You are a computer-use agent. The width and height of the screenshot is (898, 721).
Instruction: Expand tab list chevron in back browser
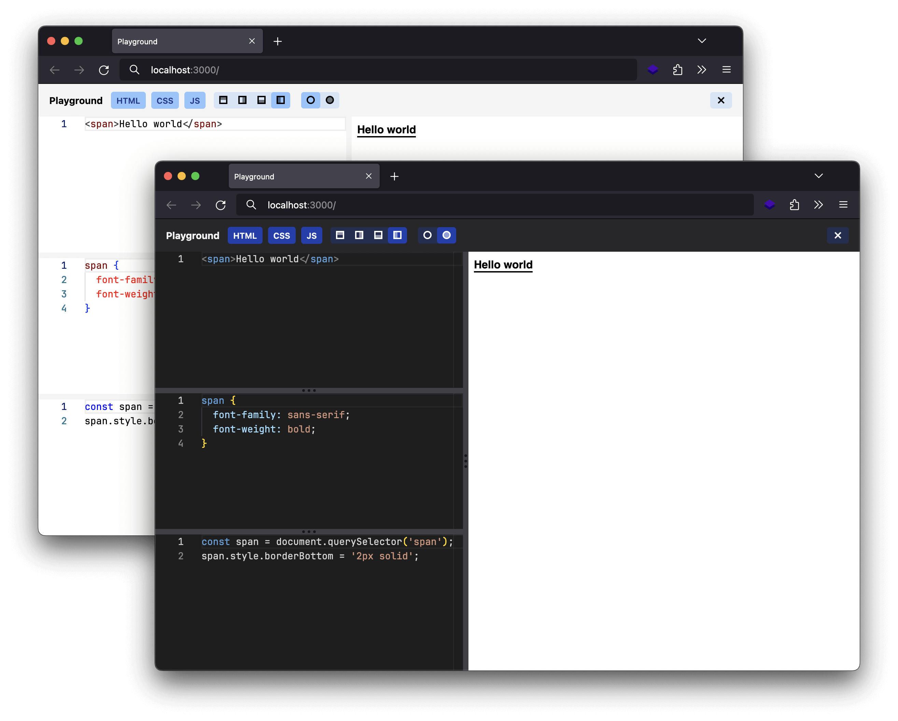[702, 41]
